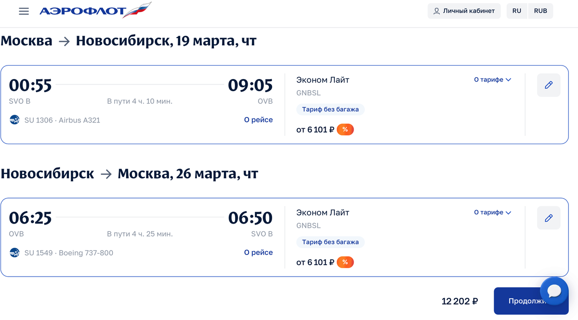
Task: Change the language via the RU button
Action: click(x=517, y=11)
